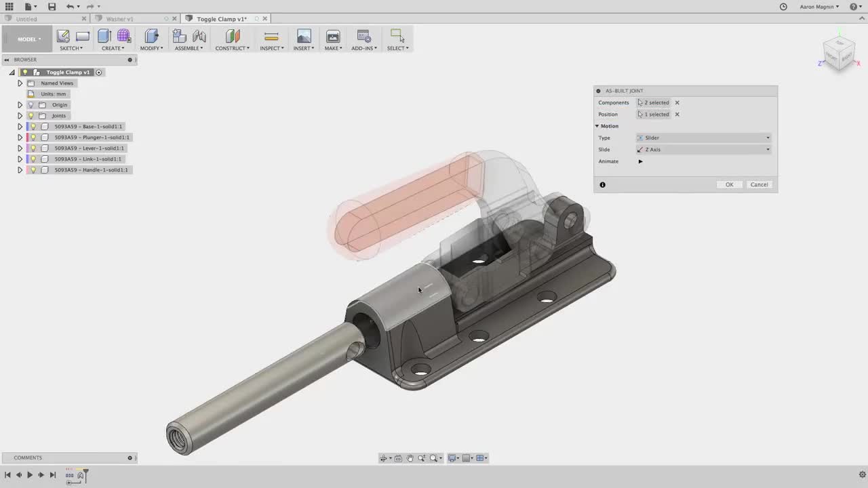Expand the Origin folder

point(20,105)
